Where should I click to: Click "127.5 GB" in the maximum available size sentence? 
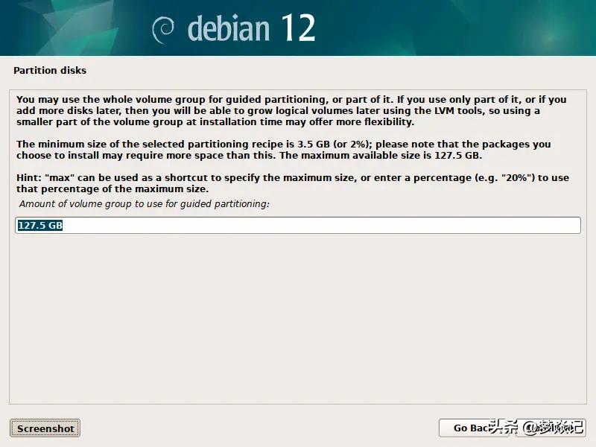pyautogui.click(x=458, y=155)
